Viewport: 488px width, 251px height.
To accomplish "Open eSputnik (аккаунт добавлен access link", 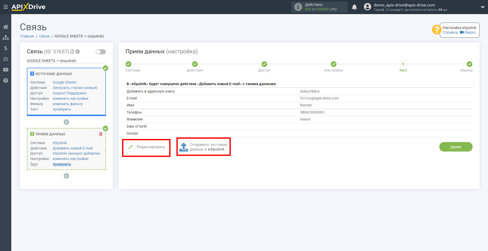I will tap(76, 153).
